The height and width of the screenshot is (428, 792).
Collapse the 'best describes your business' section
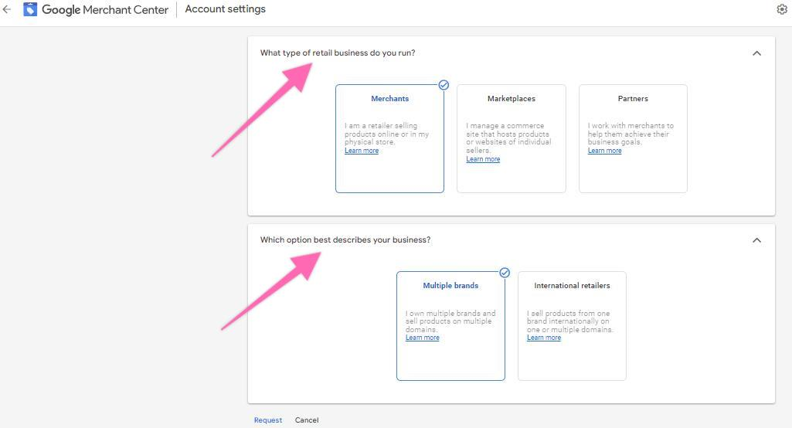(756, 240)
